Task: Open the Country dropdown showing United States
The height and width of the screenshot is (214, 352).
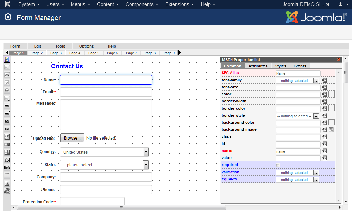Action: [146, 152]
